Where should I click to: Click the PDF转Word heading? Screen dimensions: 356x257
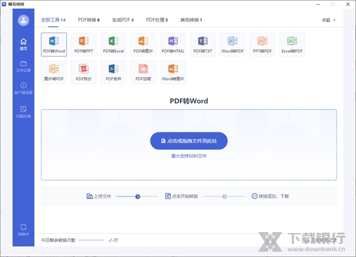(x=189, y=101)
